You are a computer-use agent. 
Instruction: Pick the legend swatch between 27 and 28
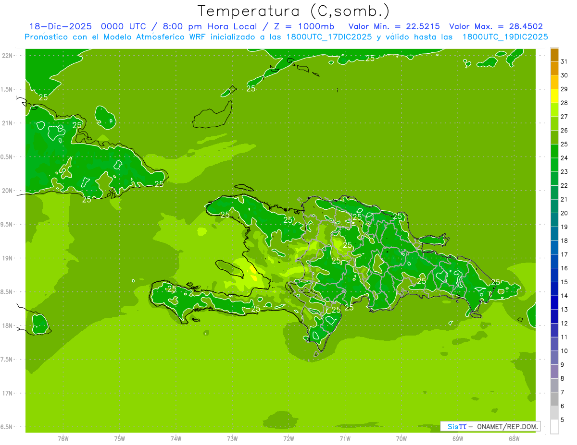[554, 110]
